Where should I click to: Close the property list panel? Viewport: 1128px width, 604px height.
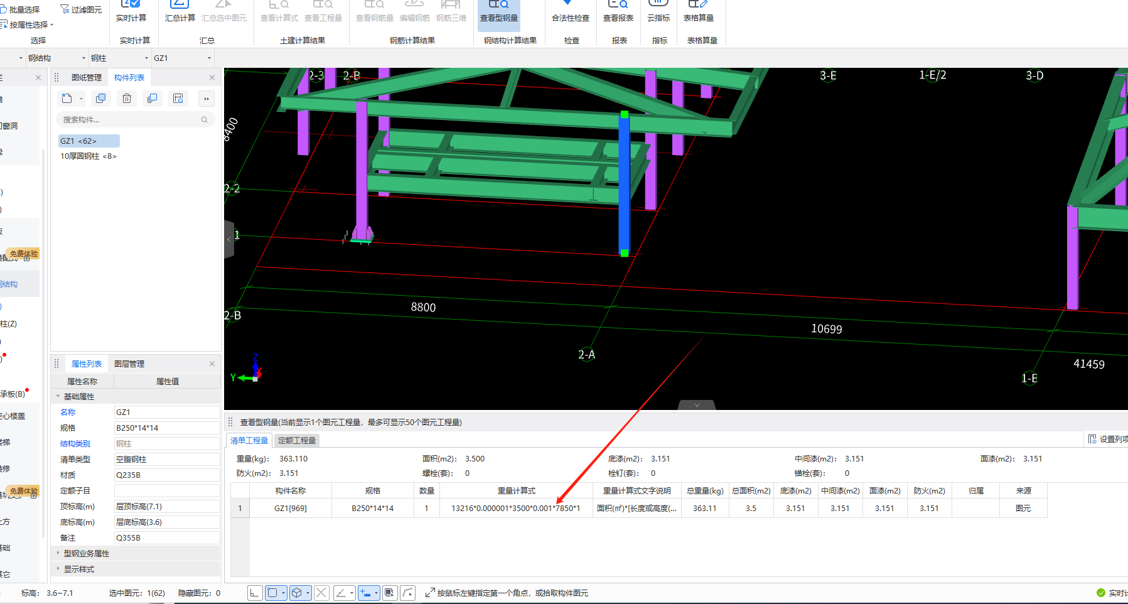212,364
